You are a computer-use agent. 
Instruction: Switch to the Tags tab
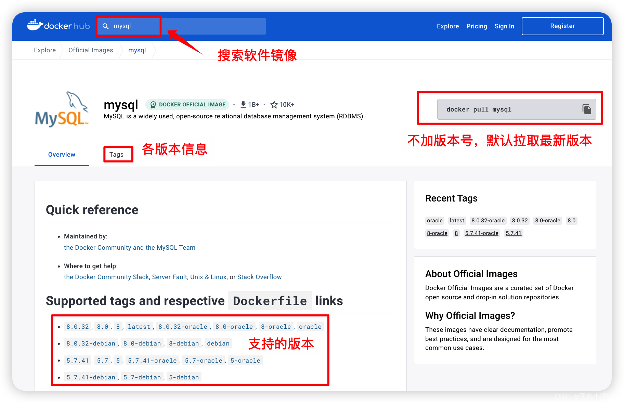click(x=116, y=155)
